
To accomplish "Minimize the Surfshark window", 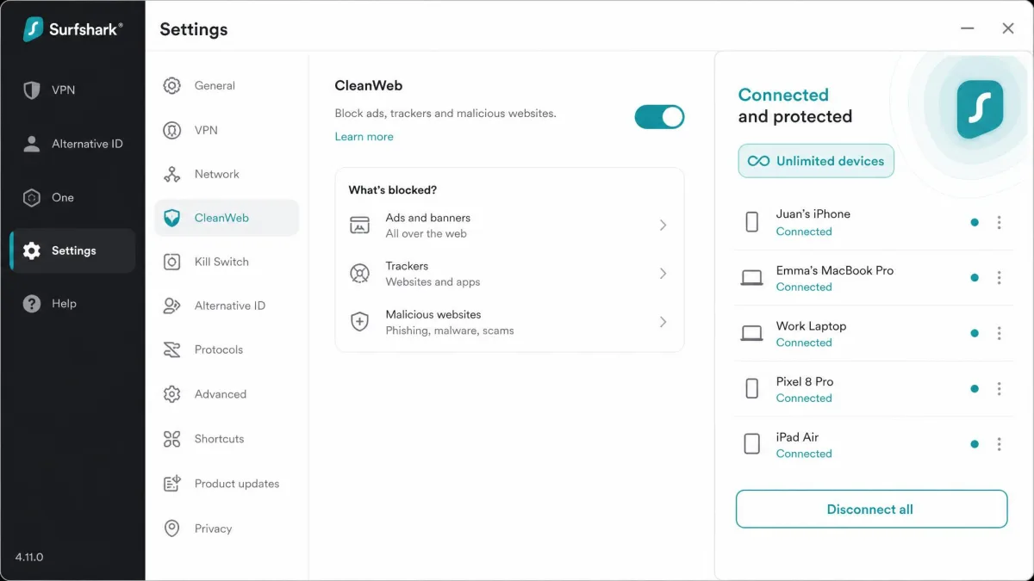I will (x=968, y=28).
